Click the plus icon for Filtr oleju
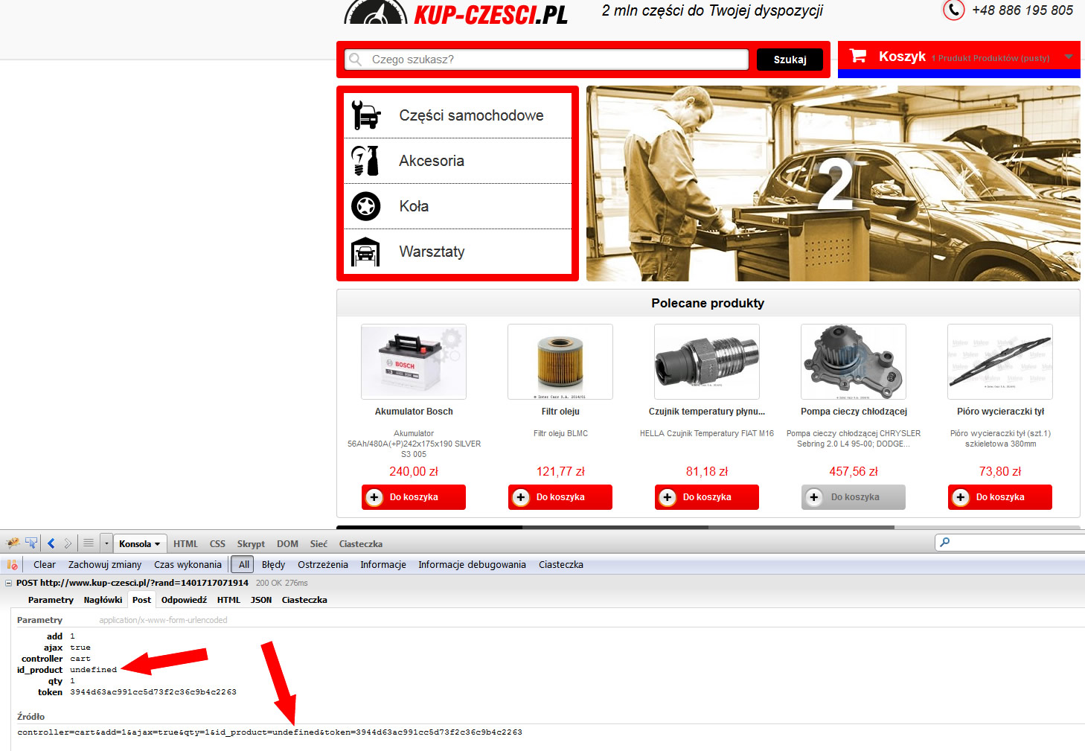Image resolution: width=1085 pixels, height=751 pixels. pyautogui.click(x=521, y=497)
